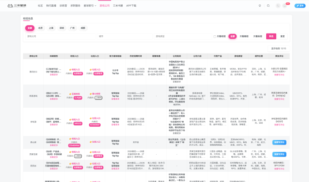Click the hand icon beside 莉莉丝's 社招入口 link
Image resolution: width=309 pixels, height=182 pixels.
[x=90, y=163]
